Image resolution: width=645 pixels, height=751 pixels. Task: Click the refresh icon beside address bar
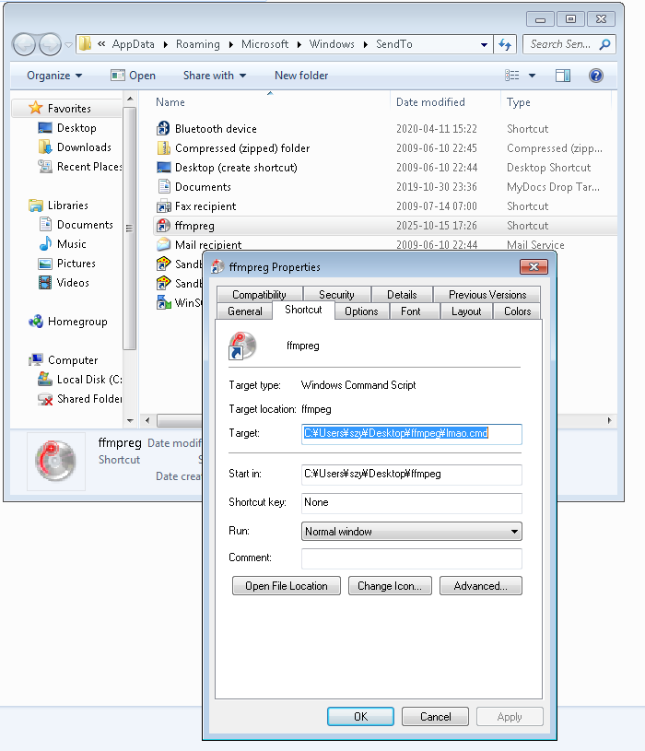tap(505, 44)
